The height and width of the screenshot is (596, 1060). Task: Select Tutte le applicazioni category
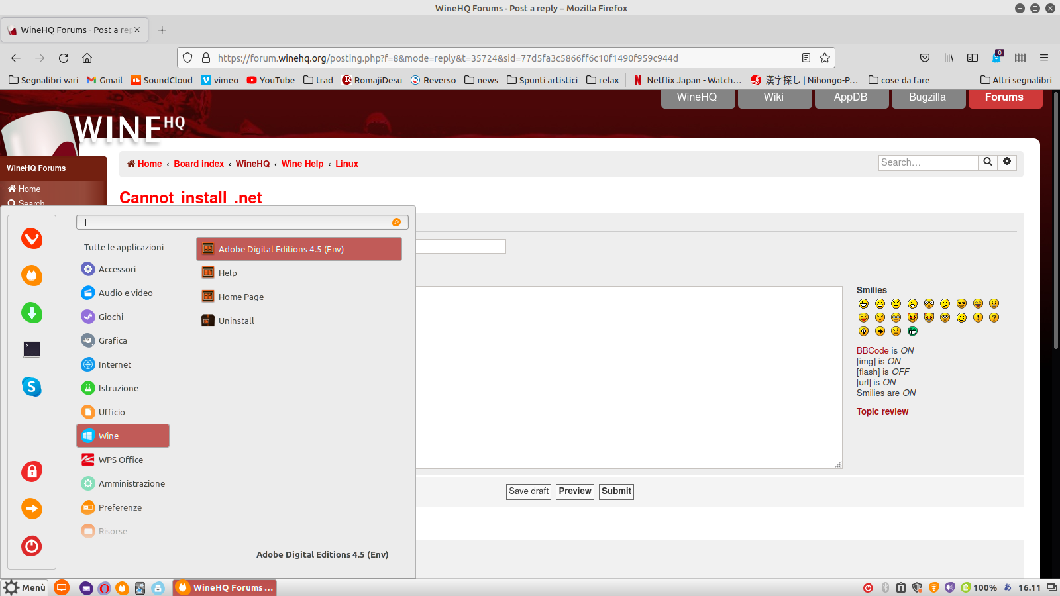(124, 247)
